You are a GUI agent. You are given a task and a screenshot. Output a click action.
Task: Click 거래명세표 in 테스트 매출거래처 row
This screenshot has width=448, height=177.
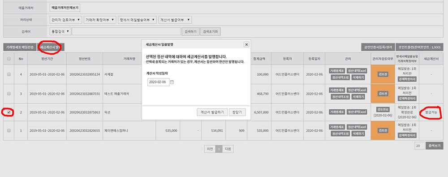pos(336,90)
